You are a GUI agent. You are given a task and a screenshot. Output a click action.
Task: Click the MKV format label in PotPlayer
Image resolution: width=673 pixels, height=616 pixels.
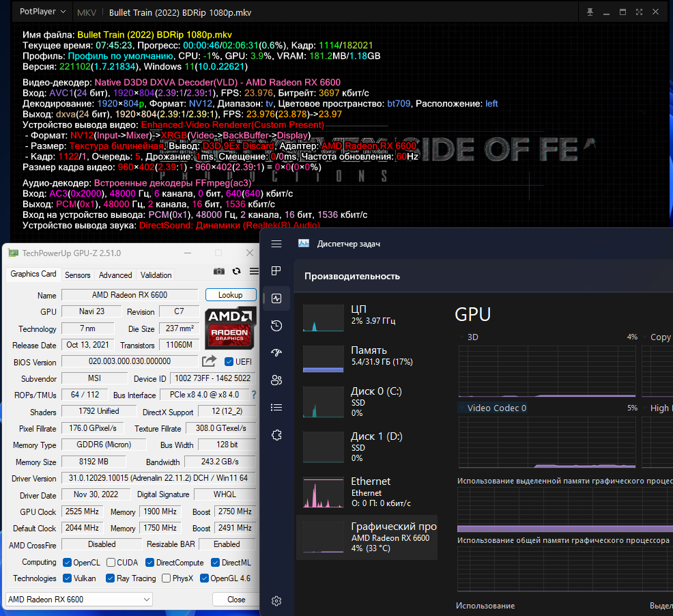87,12
